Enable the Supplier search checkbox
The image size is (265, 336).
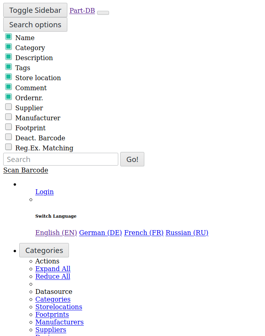(8, 107)
